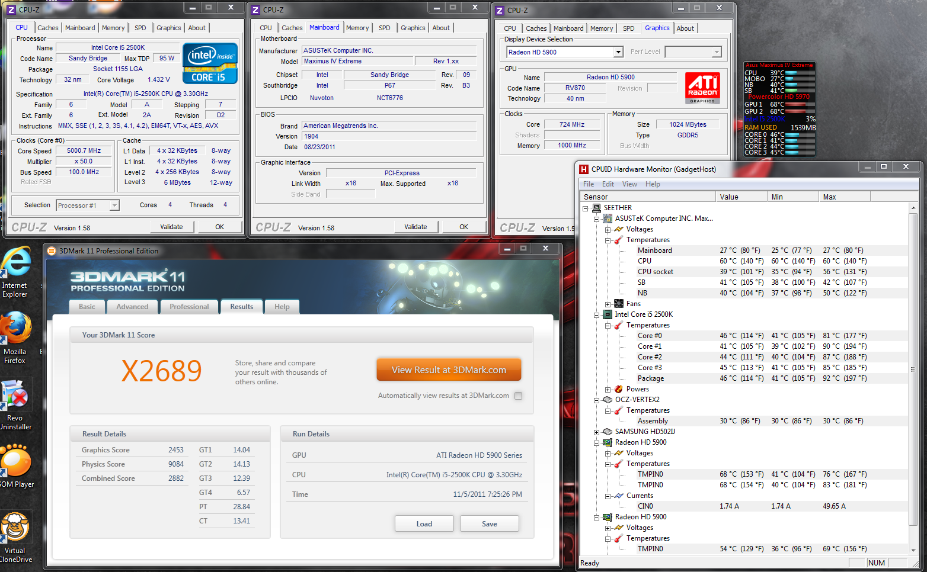The width and height of the screenshot is (927, 572).
Task: Select the Professional tab in 3DMark
Action: coord(189,307)
